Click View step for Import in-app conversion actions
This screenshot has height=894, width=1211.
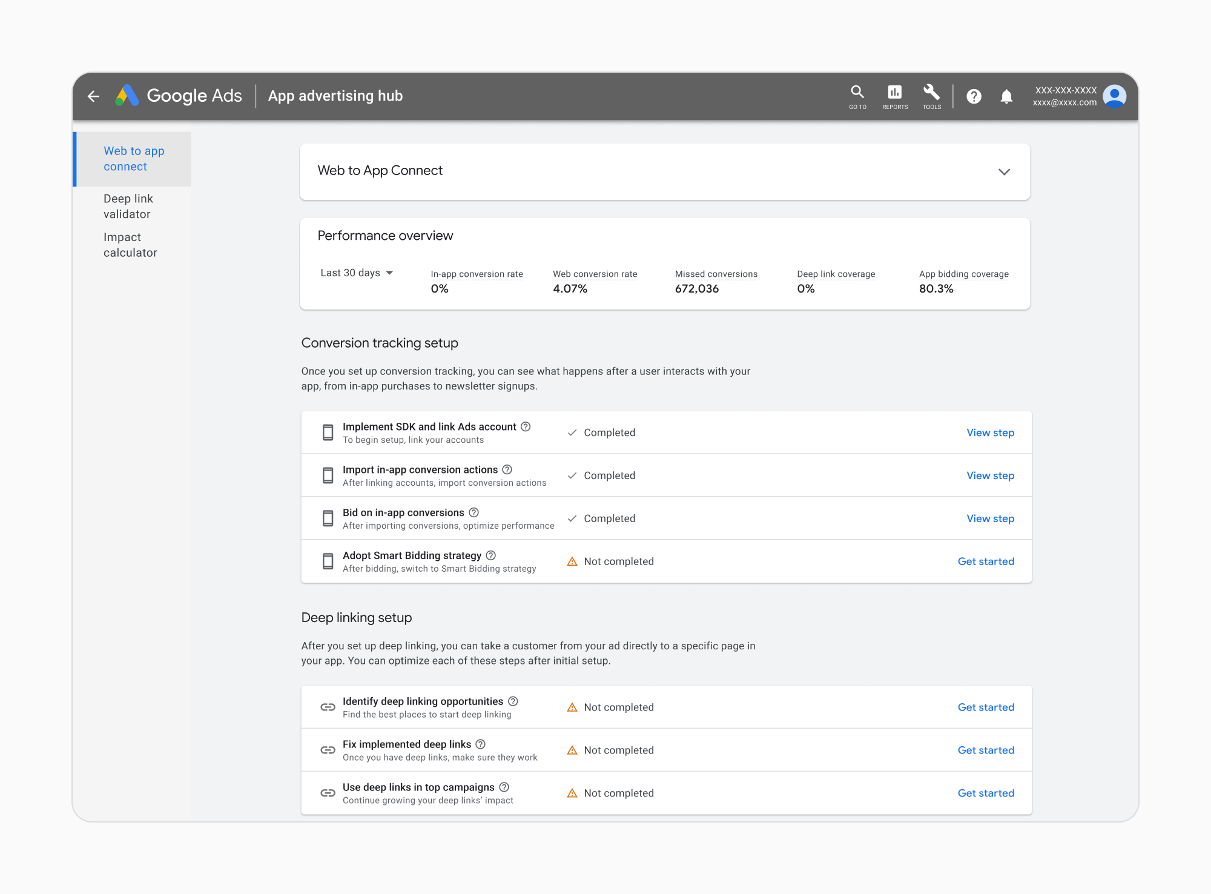coord(990,475)
